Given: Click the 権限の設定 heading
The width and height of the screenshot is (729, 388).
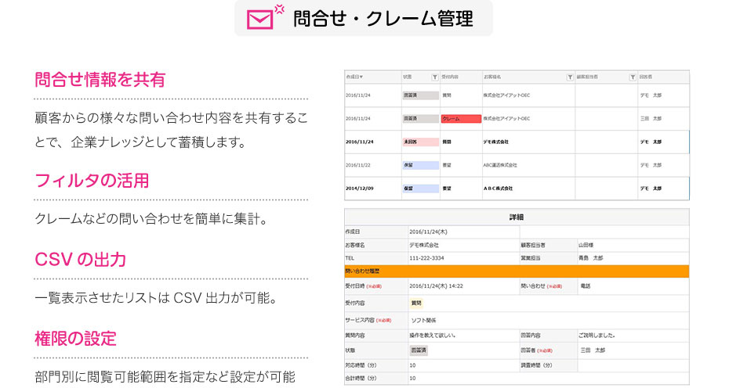Looking at the screenshot, I should tap(75, 339).
